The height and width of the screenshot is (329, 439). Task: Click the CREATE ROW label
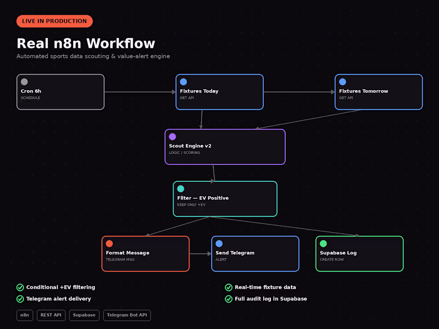[x=332, y=259]
